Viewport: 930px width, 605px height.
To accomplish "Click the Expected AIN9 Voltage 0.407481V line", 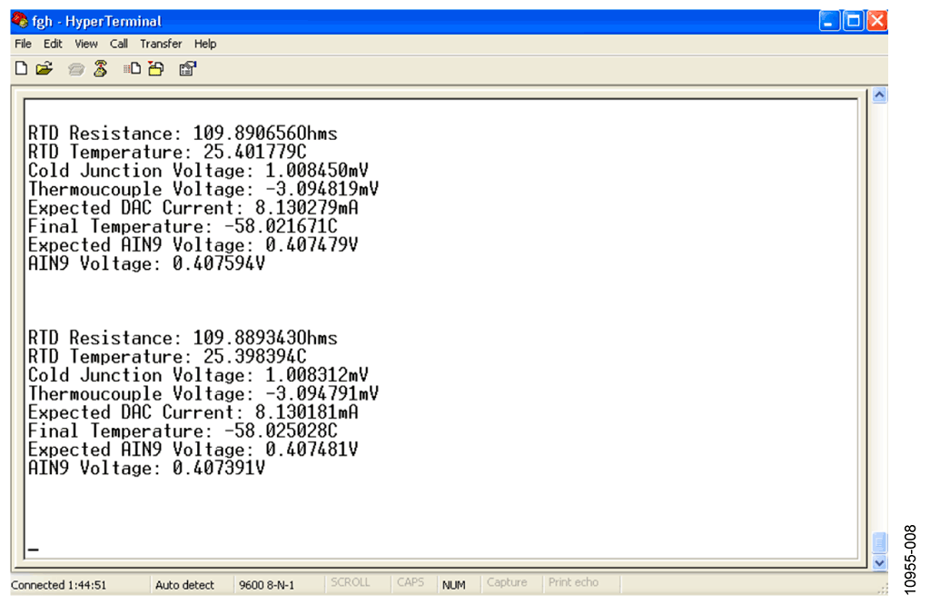I will coord(193,450).
